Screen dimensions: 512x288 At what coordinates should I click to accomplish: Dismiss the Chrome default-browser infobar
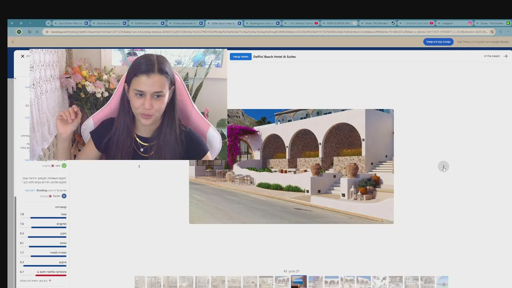[x=12, y=42]
